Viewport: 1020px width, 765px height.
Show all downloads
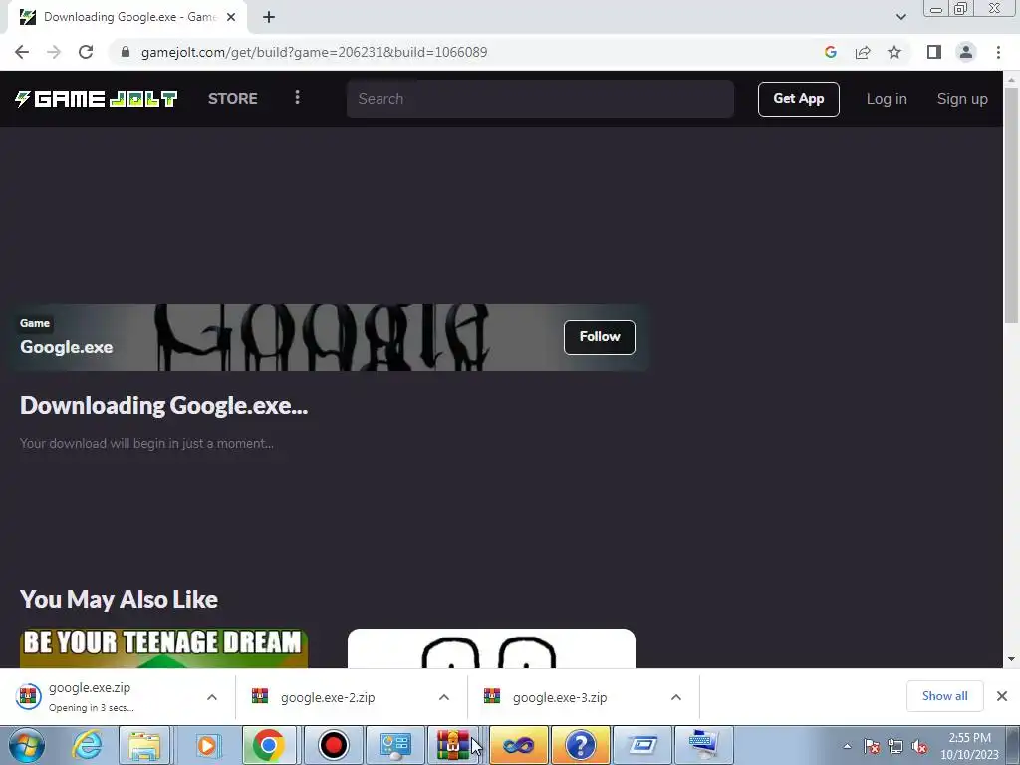[944, 696]
